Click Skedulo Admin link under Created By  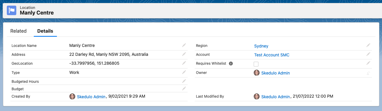point(91,97)
